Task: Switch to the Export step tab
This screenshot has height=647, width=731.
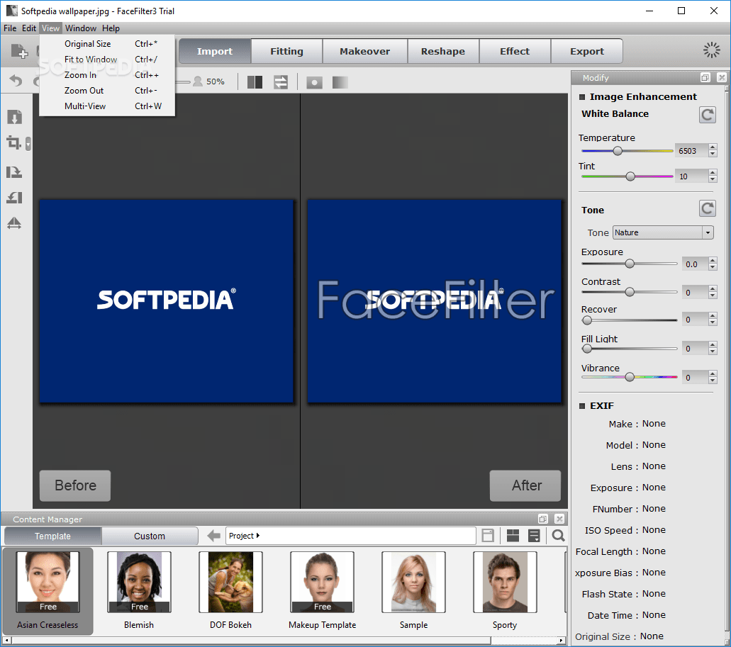Action: [587, 51]
